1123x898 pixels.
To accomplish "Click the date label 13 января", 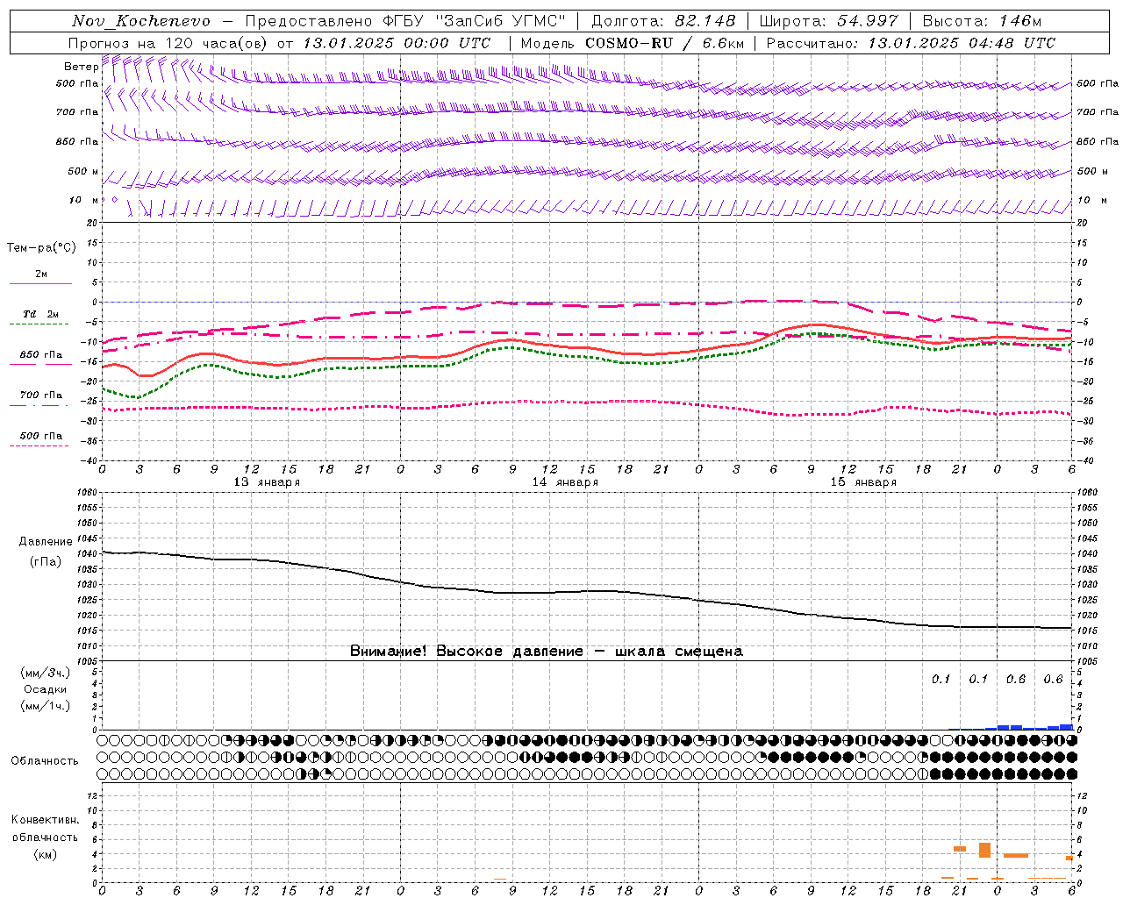I will [267, 482].
